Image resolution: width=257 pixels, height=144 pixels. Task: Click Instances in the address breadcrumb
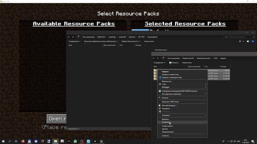pyautogui.click(x=132, y=37)
